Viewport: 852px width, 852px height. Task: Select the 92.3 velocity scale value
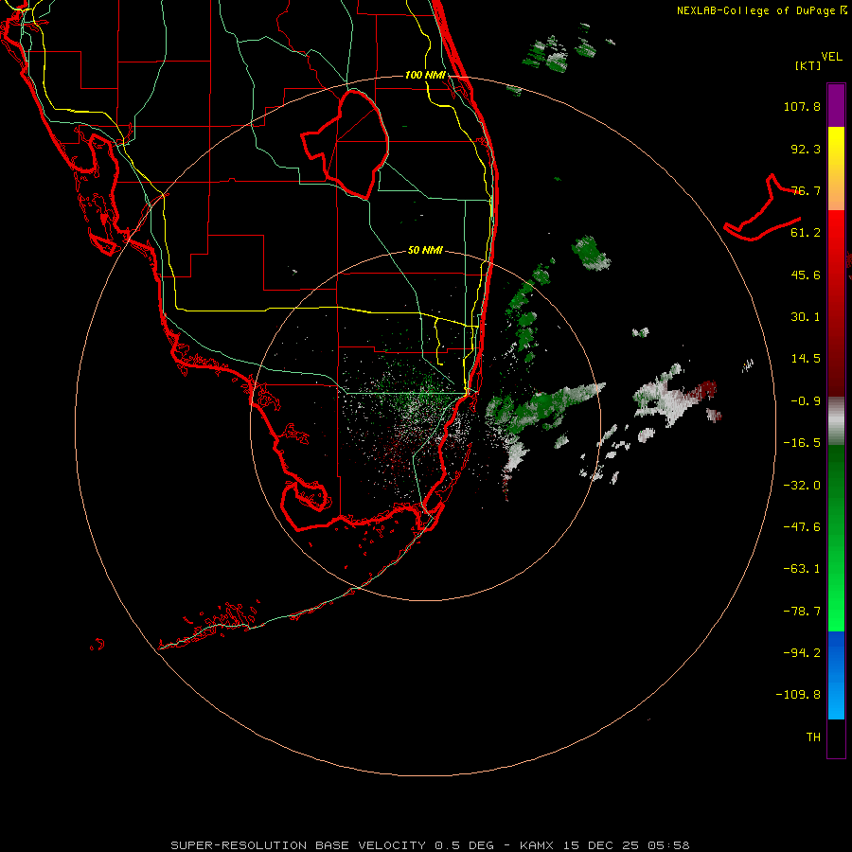click(x=806, y=149)
